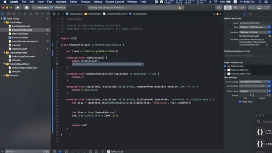Toggle the Wrap lines checkbox
Image resolution: width=272 pixels, height=153 pixels.
coord(240,102)
